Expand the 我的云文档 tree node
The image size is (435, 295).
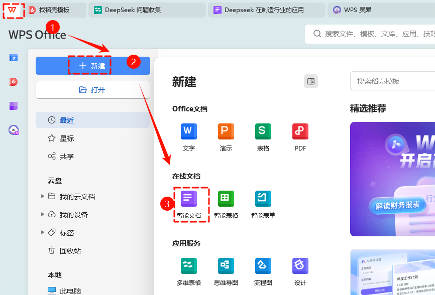[43, 196]
